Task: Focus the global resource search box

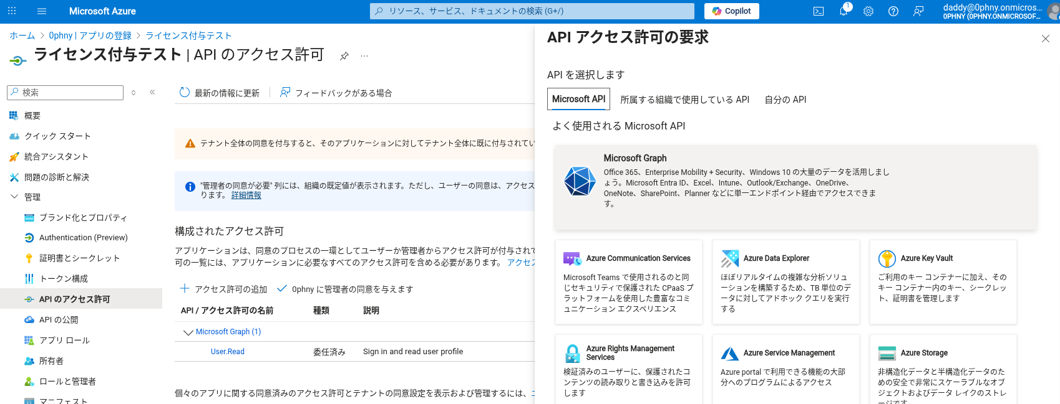Action: point(532,11)
